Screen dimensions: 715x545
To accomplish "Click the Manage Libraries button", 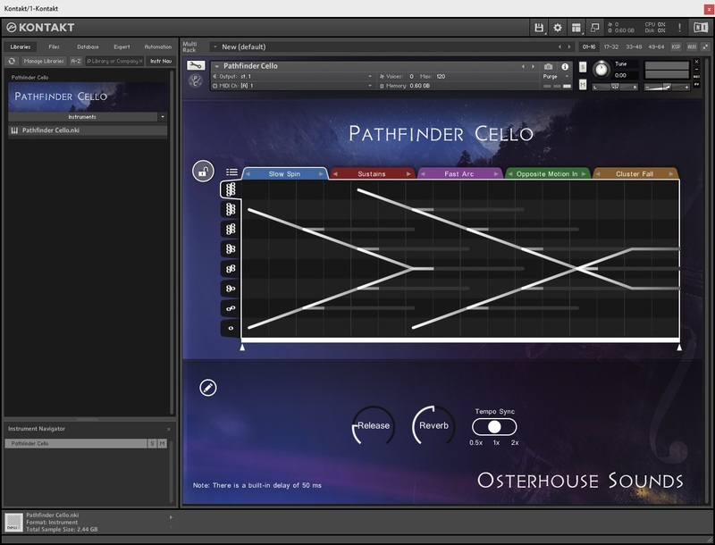I will pos(45,61).
